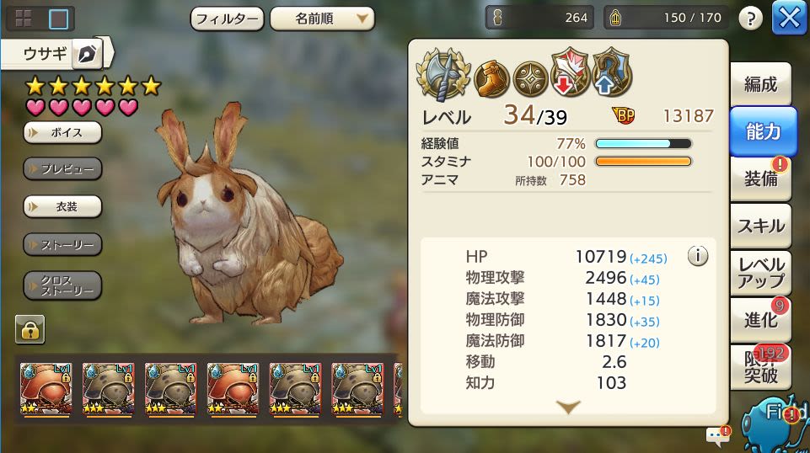Select the first Lv1 unit thumbnail
This screenshot has height=453, width=810.
click(46, 388)
